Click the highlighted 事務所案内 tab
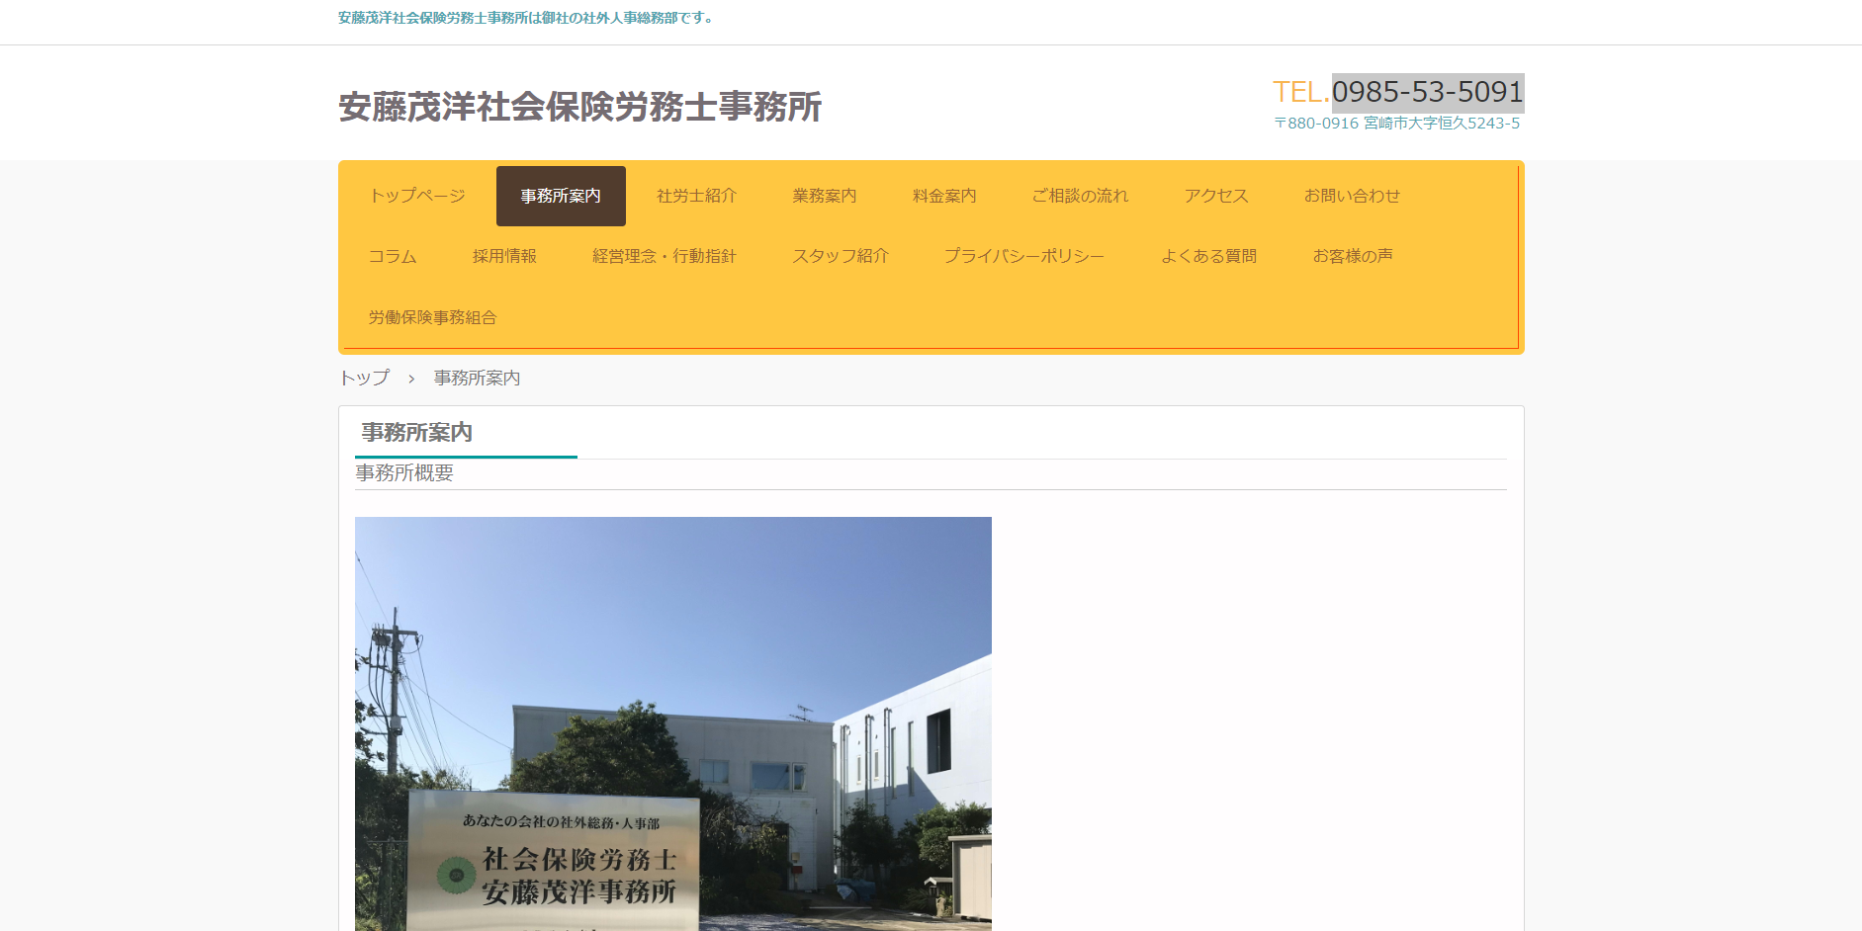 coord(560,195)
